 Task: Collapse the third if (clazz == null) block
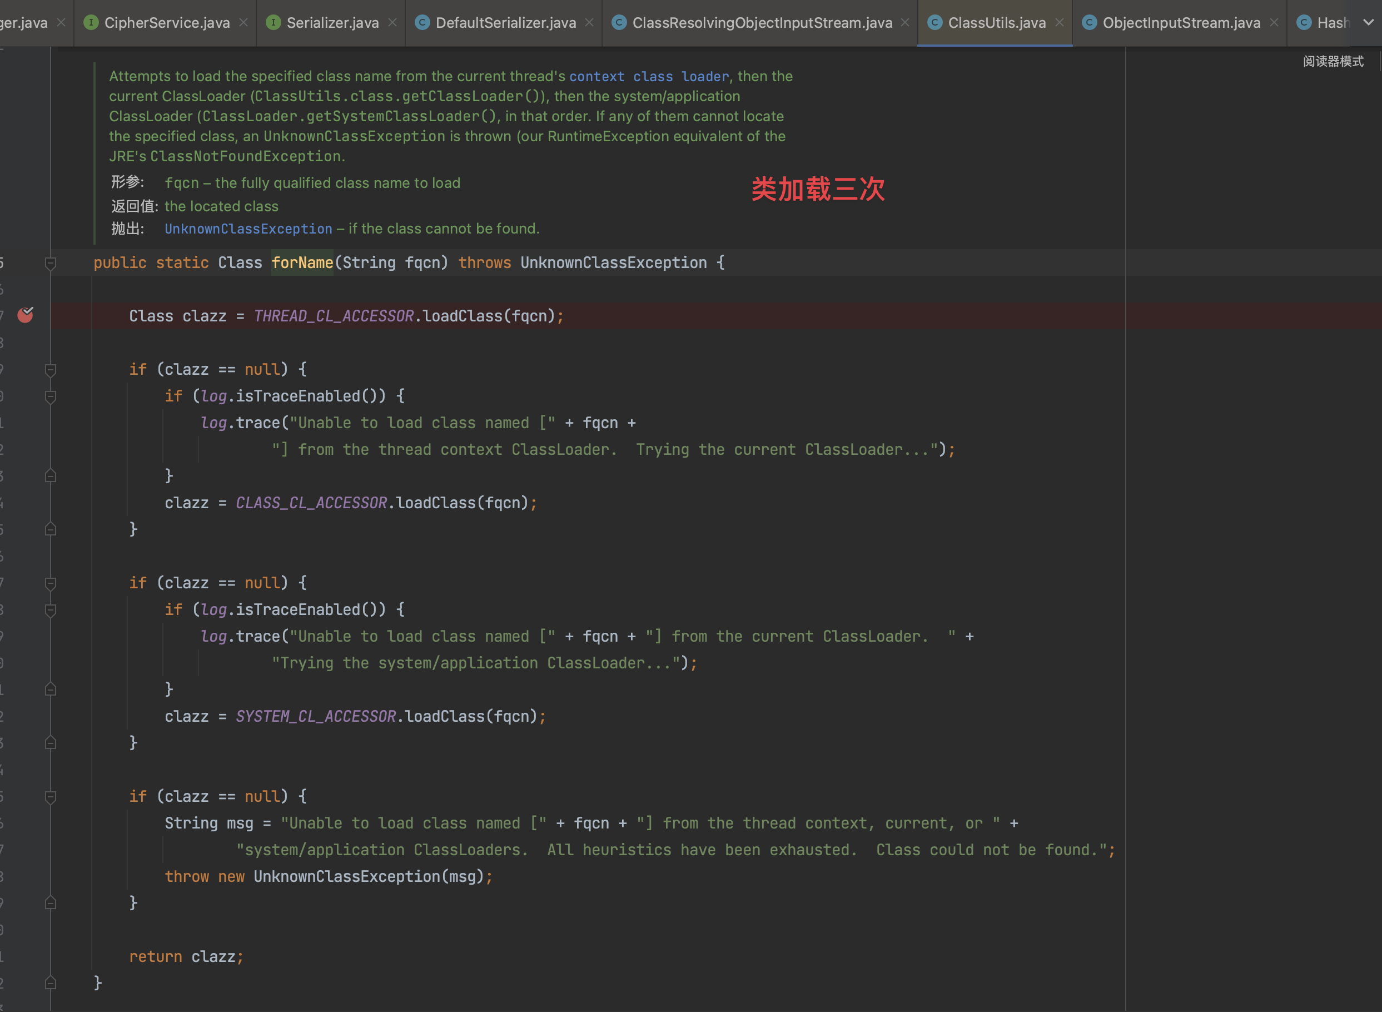click(x=51, y=797)
